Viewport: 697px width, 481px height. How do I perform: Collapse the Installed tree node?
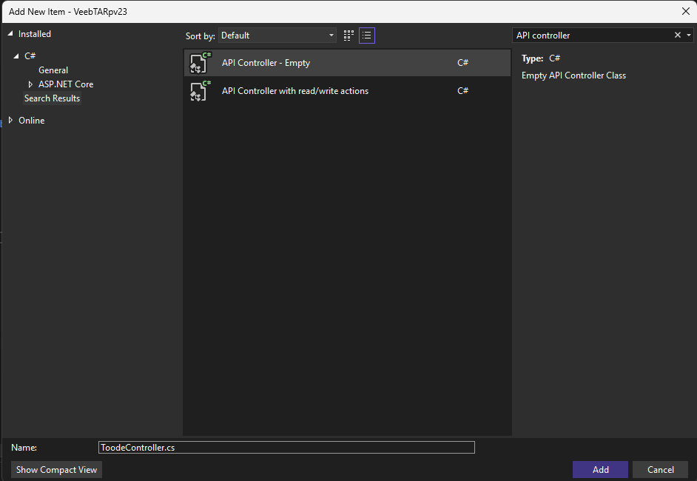pos(10,34)
